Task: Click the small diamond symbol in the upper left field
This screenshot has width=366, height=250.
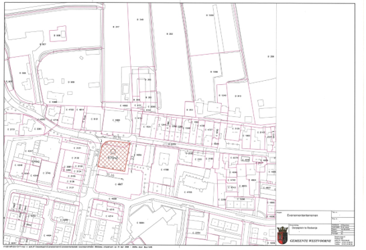Action: click(x=81, y=57)
